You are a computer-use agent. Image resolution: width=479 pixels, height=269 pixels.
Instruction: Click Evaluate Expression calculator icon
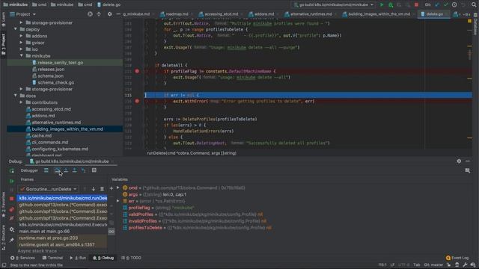(x=94, y=170)
